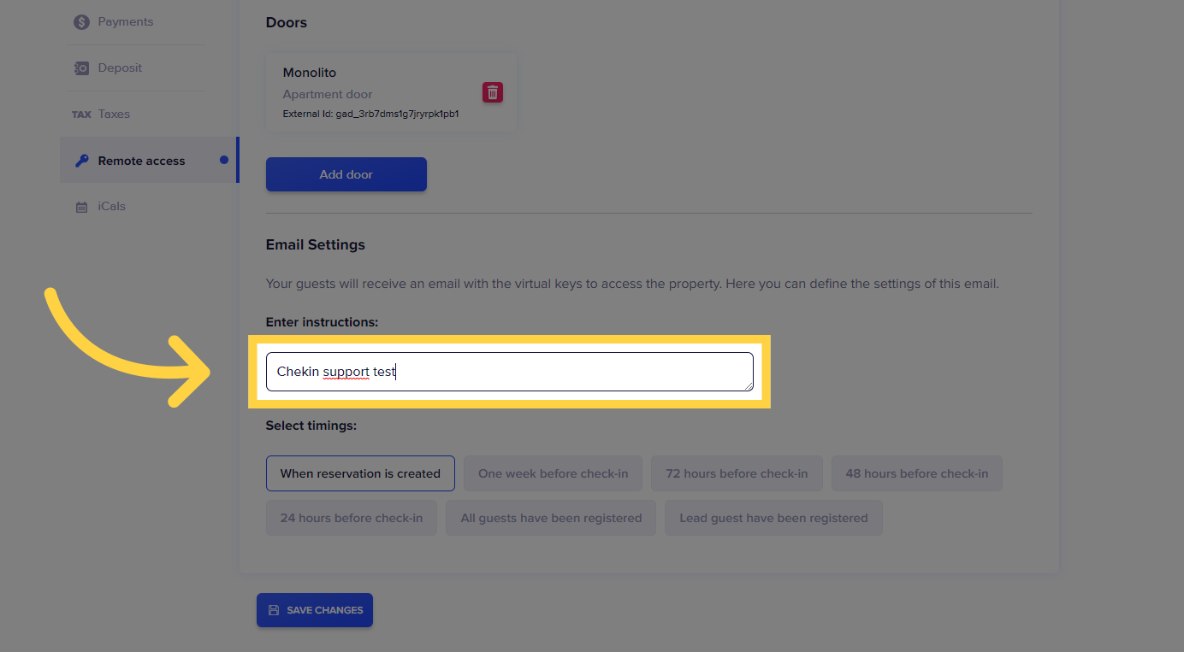Toggle "When reservation is created" timing
Viewport: 1184px width, 652px height.
[x=360, y=473]
